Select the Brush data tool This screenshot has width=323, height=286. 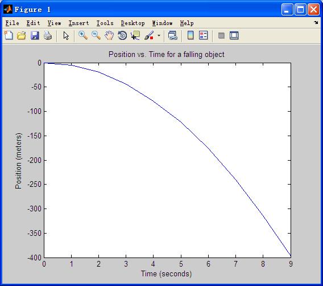point(149,35)
